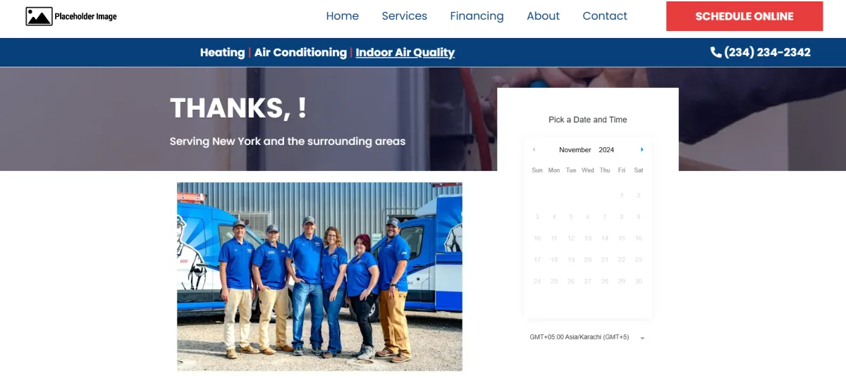This screenshot has height=378, width=846.
Task: Open the About page
Action: [544, 16]
